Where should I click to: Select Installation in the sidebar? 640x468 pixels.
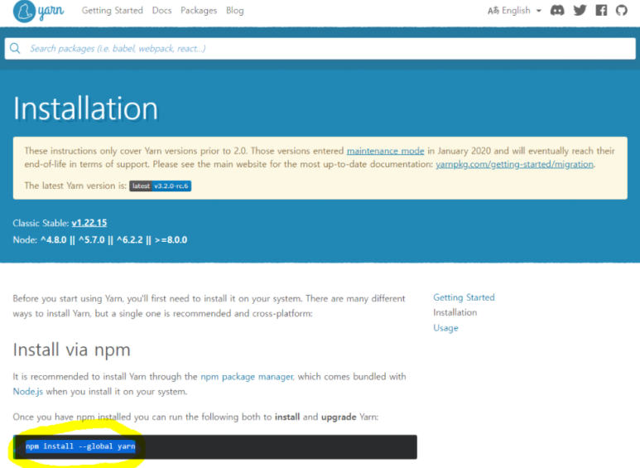point(455,312)
